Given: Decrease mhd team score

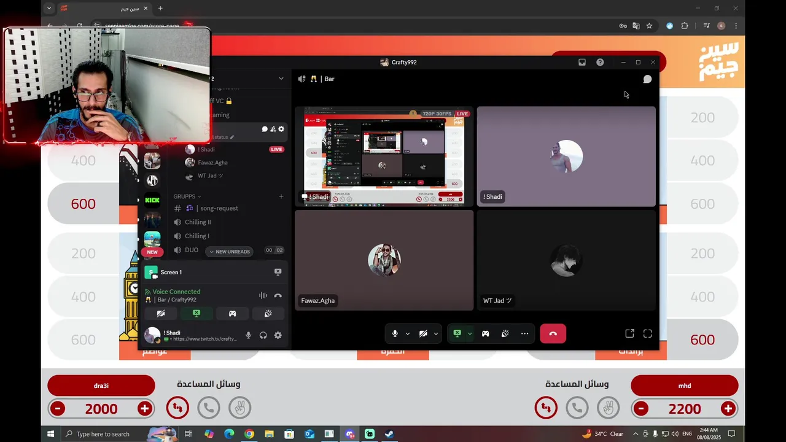Looking at the screenshot, I should pyautogui.click(x=640, y=409).
